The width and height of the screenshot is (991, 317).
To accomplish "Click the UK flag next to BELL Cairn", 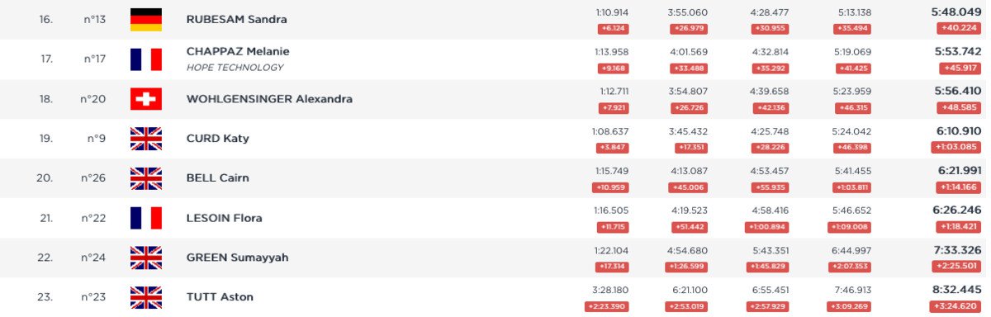I will coord(146,178).
